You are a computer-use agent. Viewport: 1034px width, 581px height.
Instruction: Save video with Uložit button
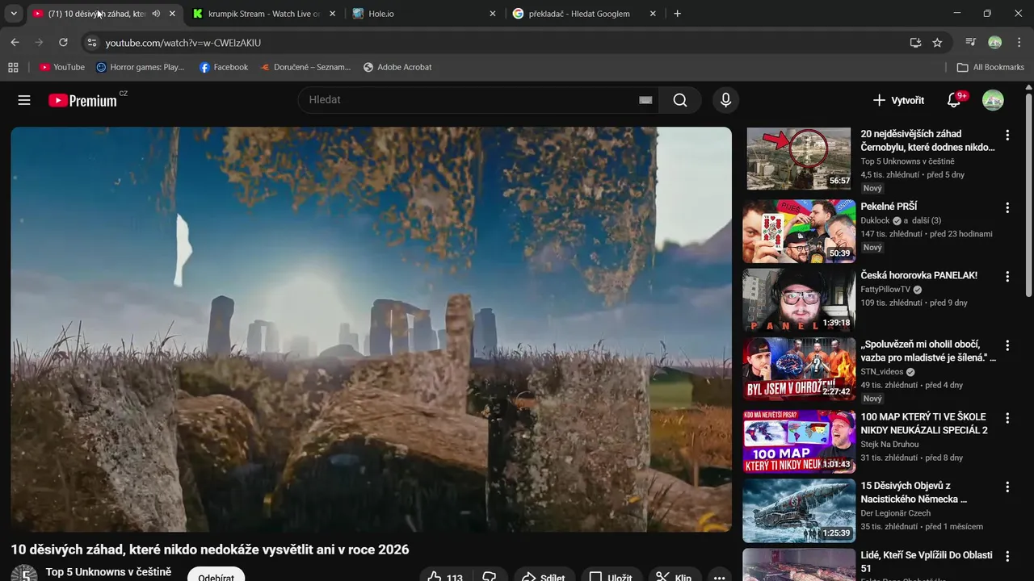pyautogui.click(x=610, y=577)
